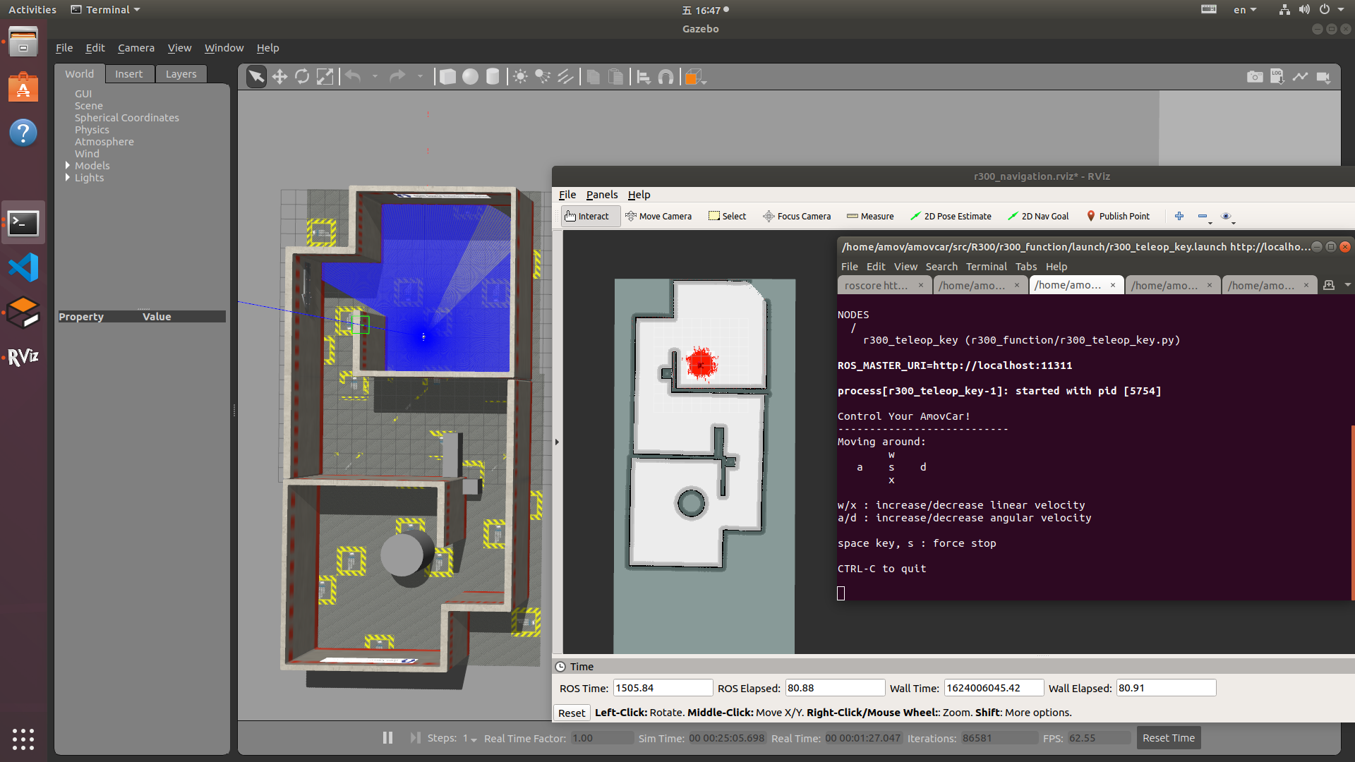Click the Reset Time button in Gazebo
This screenshot has width=1355, height=762.
tap(1168, 738)
